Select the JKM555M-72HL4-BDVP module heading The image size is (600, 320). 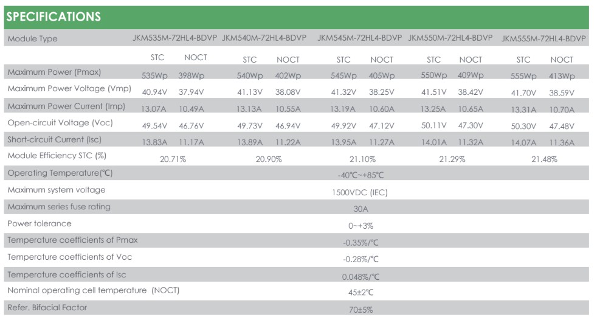[x=543, y=38]
